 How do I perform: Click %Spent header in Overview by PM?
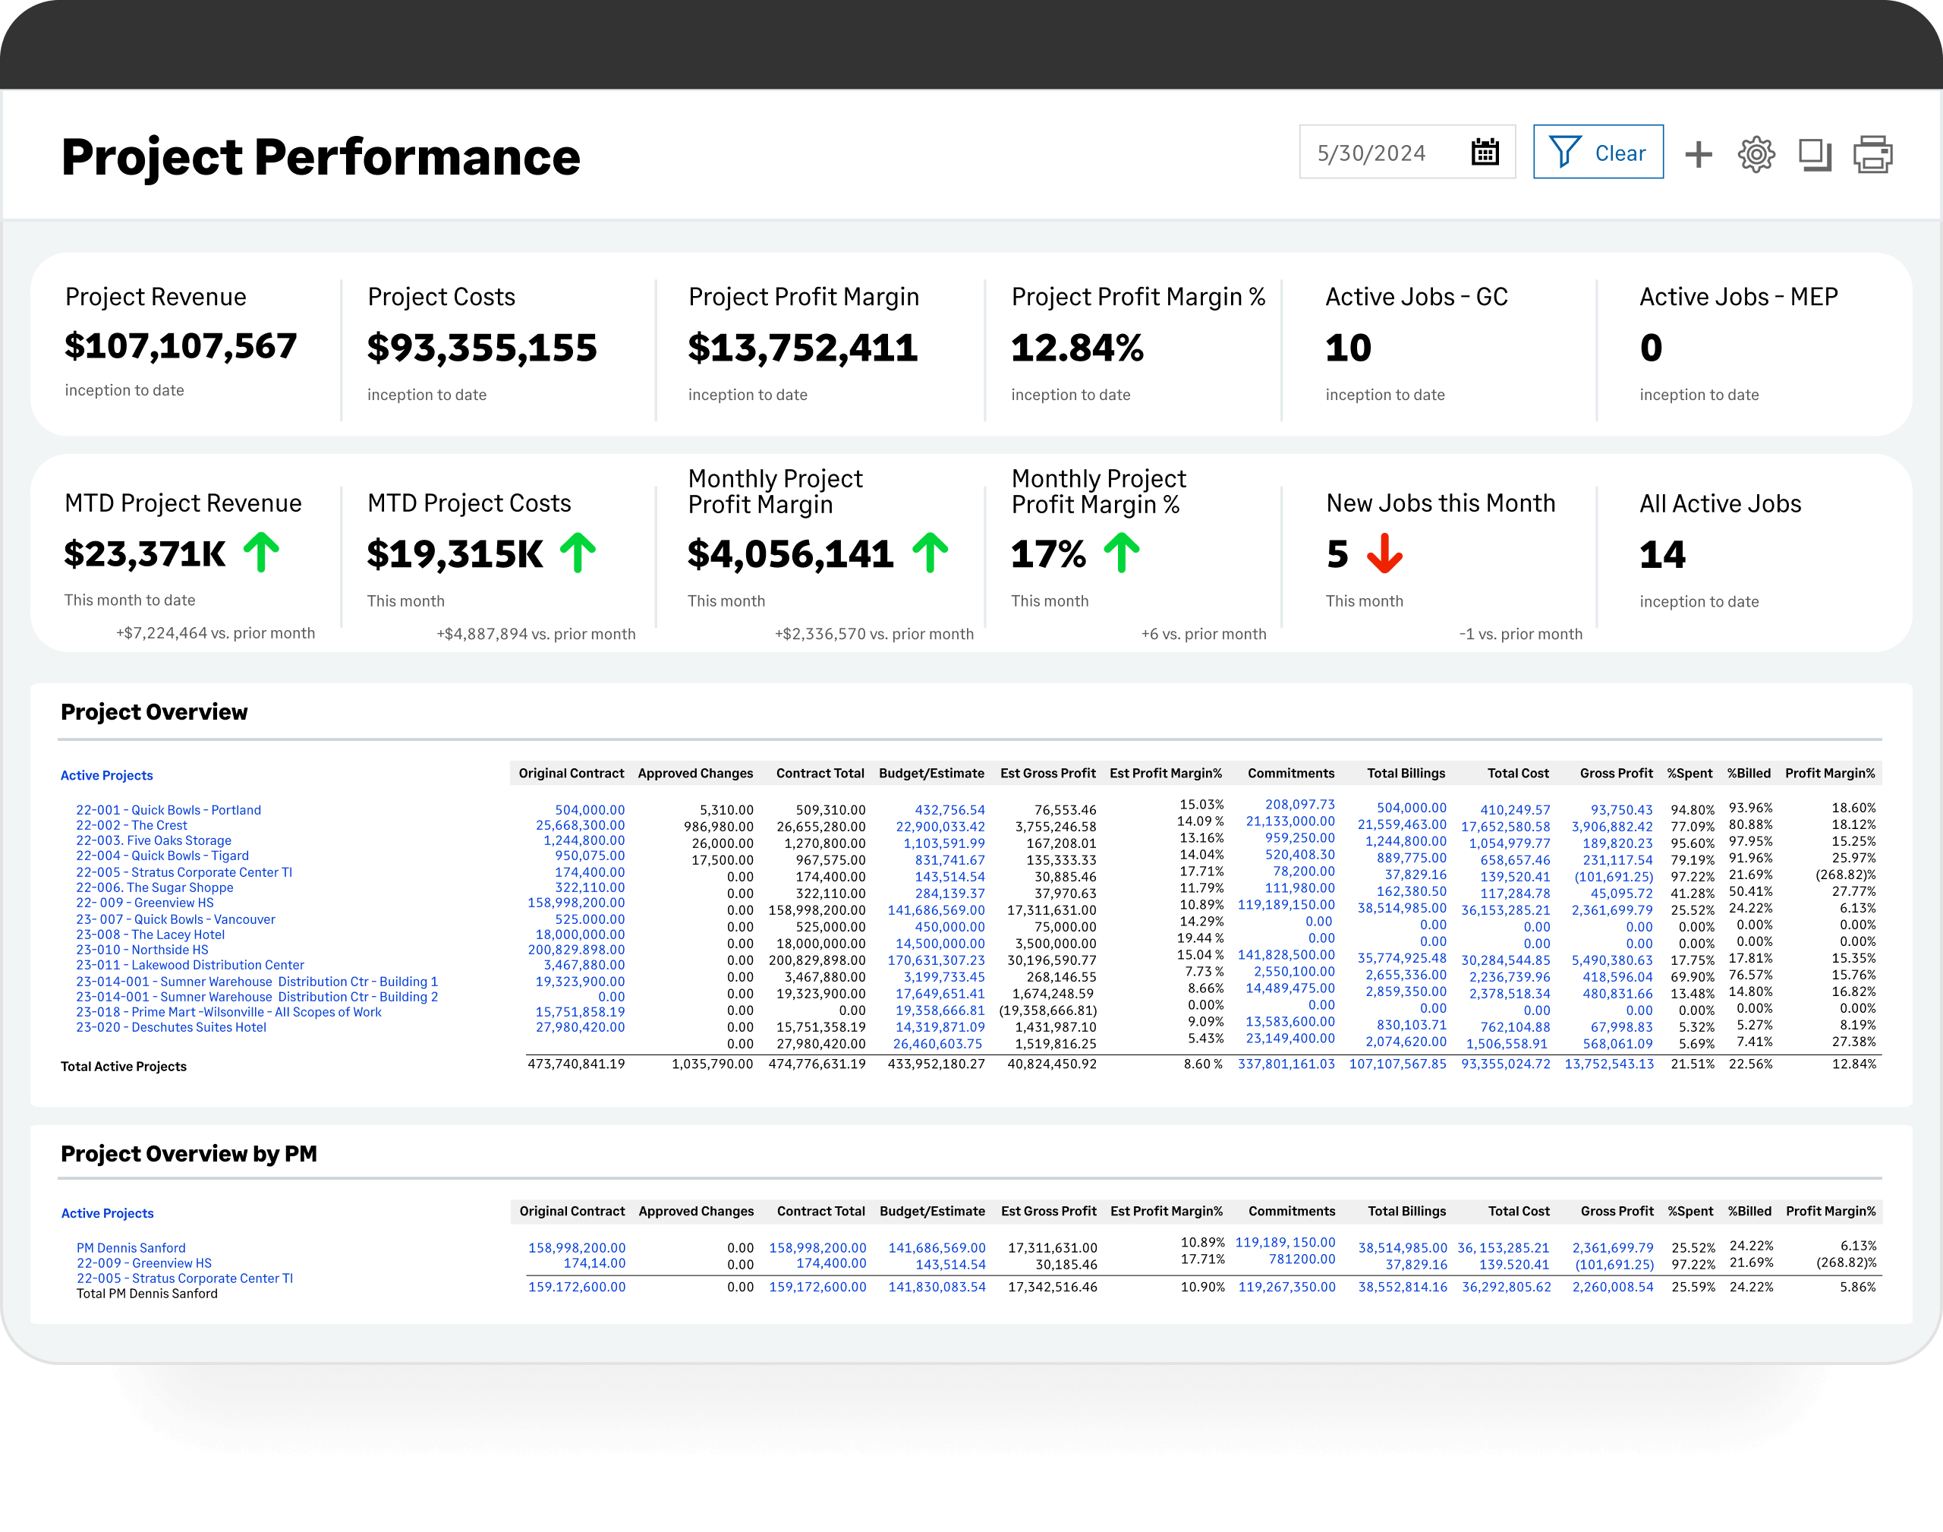tap(1690, 1211)
